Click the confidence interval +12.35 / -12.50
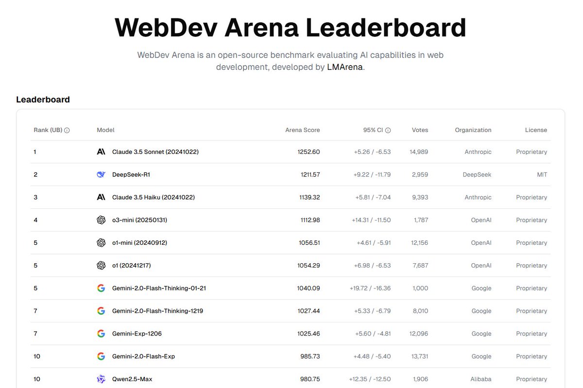 [x=370, y=379]
